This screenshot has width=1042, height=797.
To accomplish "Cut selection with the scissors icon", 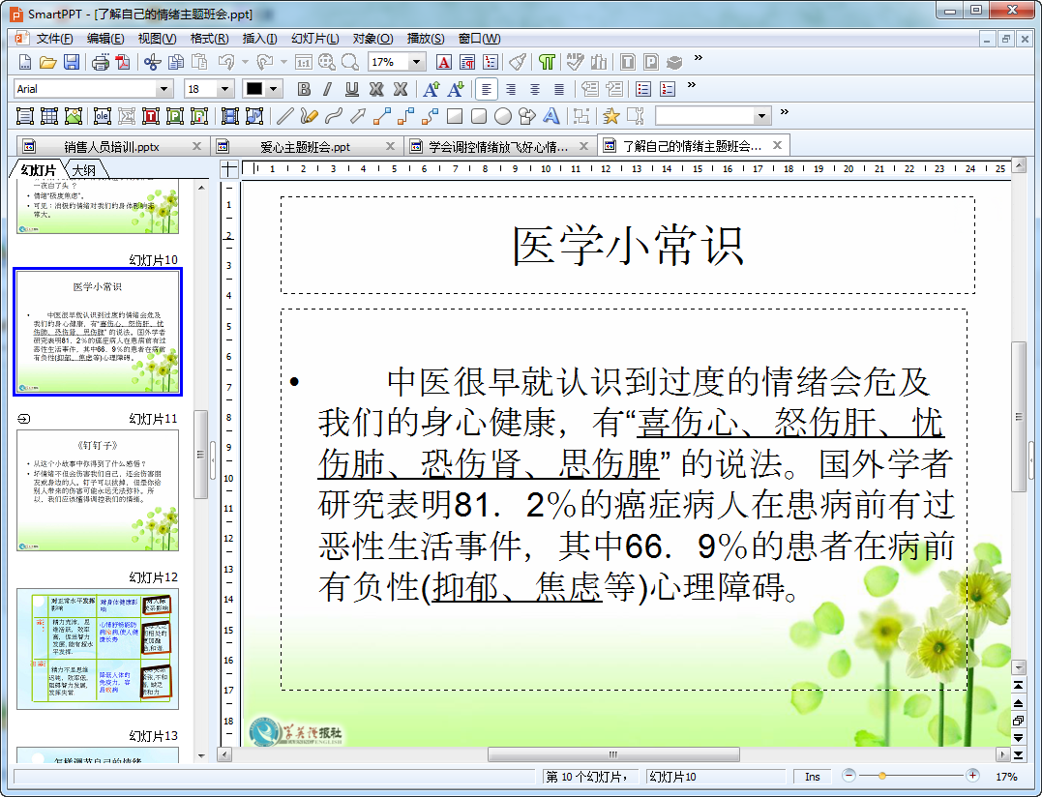I will (152, 63).
